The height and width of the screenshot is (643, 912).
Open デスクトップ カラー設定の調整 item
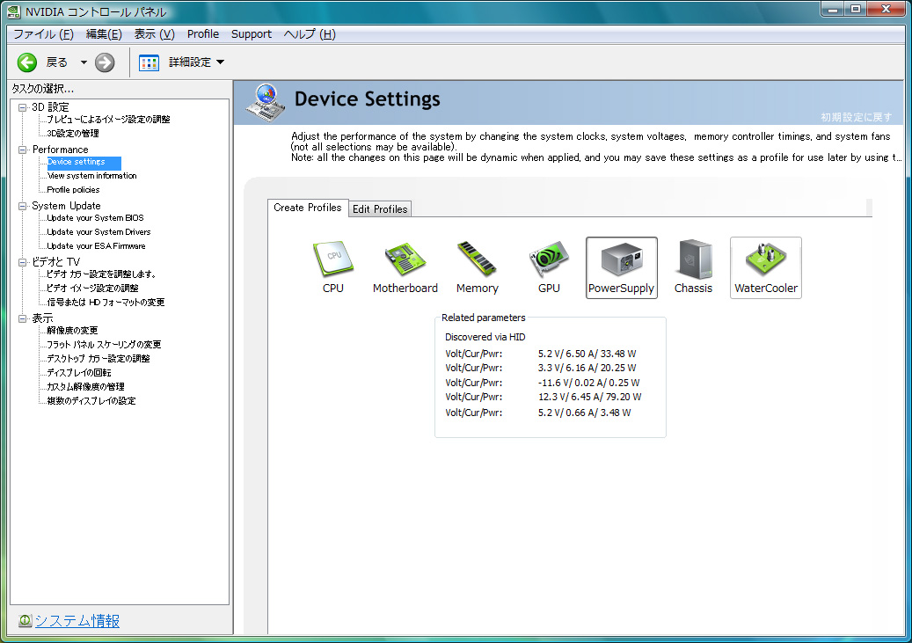98,359
